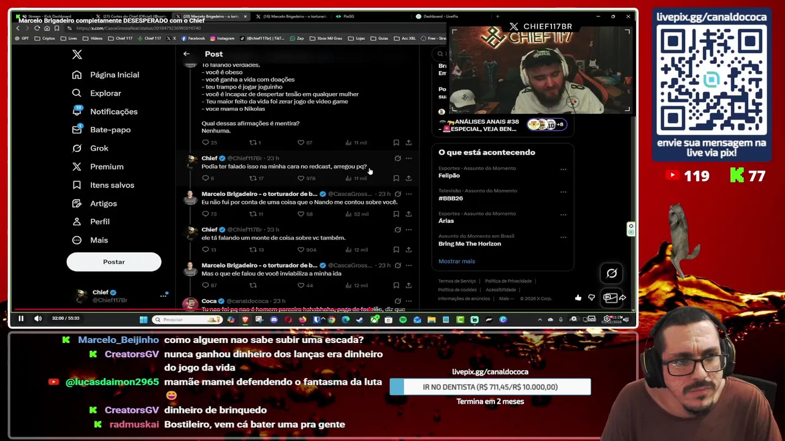Go back using the Post arrow

pyautogui.click(x=186, y=54)
